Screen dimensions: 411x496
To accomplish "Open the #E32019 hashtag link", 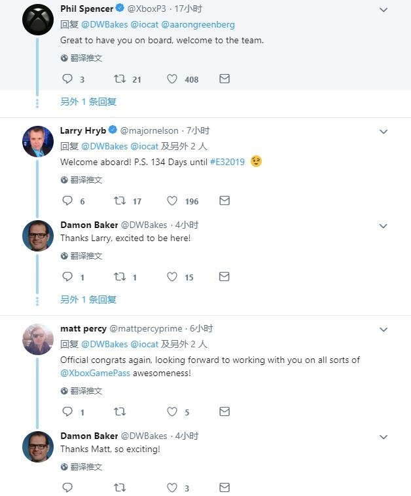I will tap(227, 162).
